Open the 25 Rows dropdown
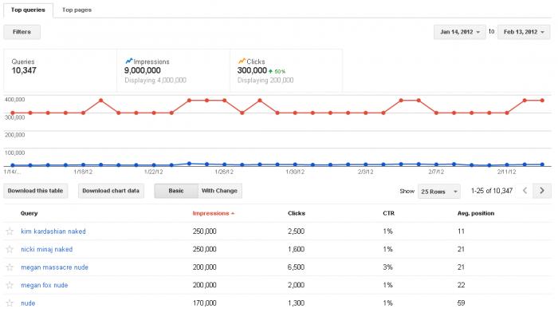This screenshot has width=558, height=309. point(439,192)
